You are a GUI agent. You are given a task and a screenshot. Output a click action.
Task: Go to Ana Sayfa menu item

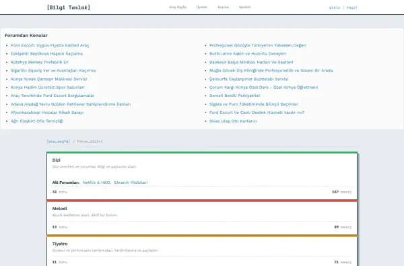point(178,7)
